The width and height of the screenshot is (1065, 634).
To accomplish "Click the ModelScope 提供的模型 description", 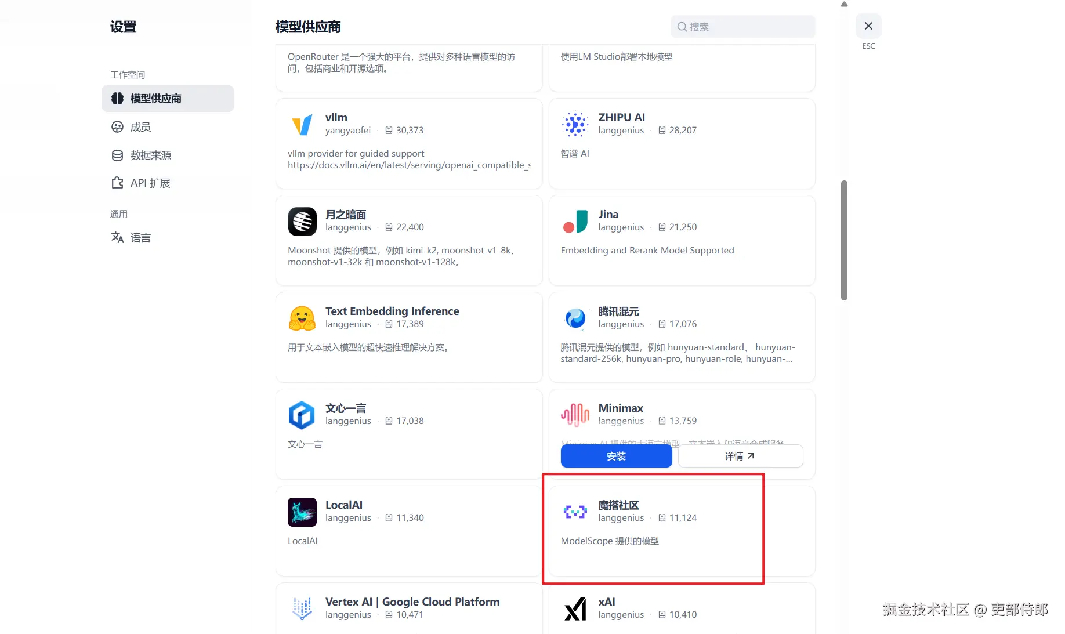I will 610,541.
